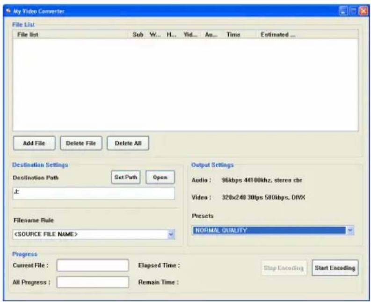The height and width of the screenshot is (302, 371).
Task: Minimize the My Video Converter window
Action: pos(343,11)
